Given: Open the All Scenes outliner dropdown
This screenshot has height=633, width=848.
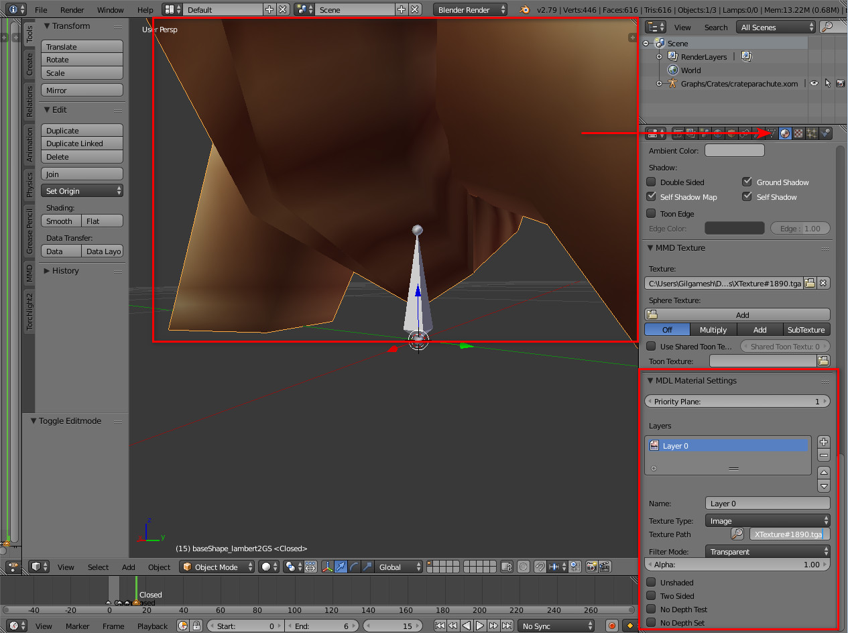Looking at the screenshot, I should point(776,27).
